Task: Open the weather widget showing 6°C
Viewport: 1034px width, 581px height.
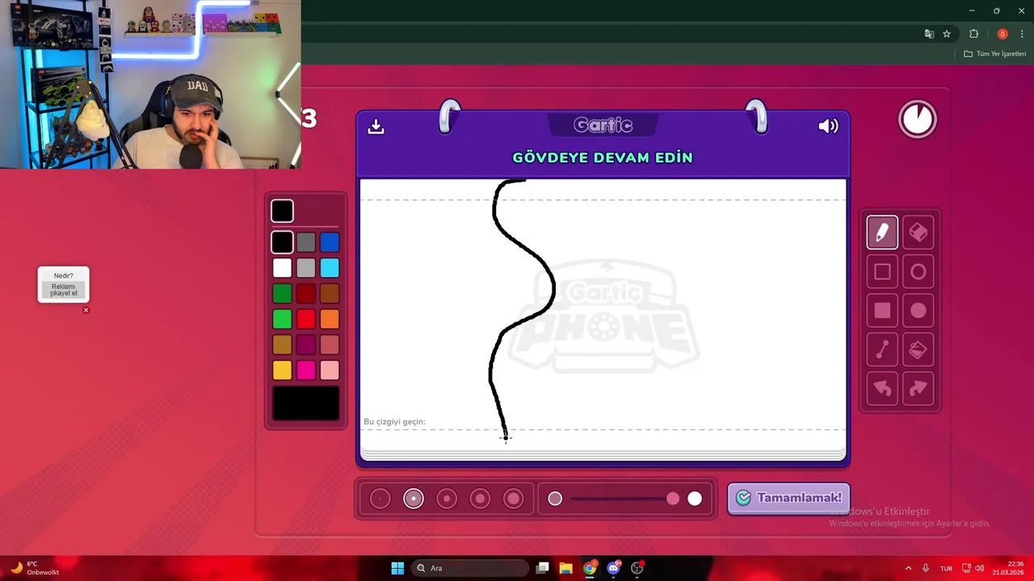Action: pyautogui.click(x=34, y=568)
